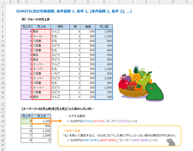Select green cell with value 4 in row 26

click(x=27, y=121)
